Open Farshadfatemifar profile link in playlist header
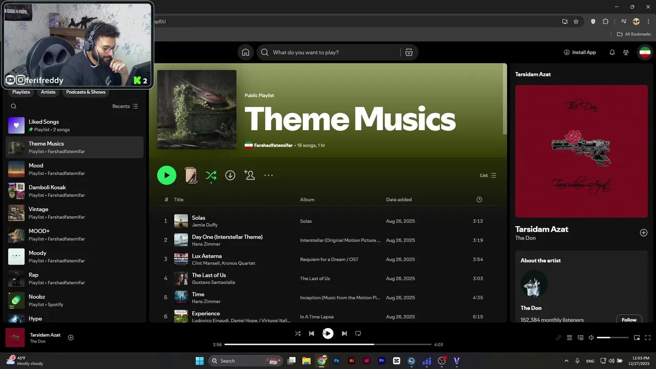The width and height of the screenshot is (656, 369). point(273,146)
